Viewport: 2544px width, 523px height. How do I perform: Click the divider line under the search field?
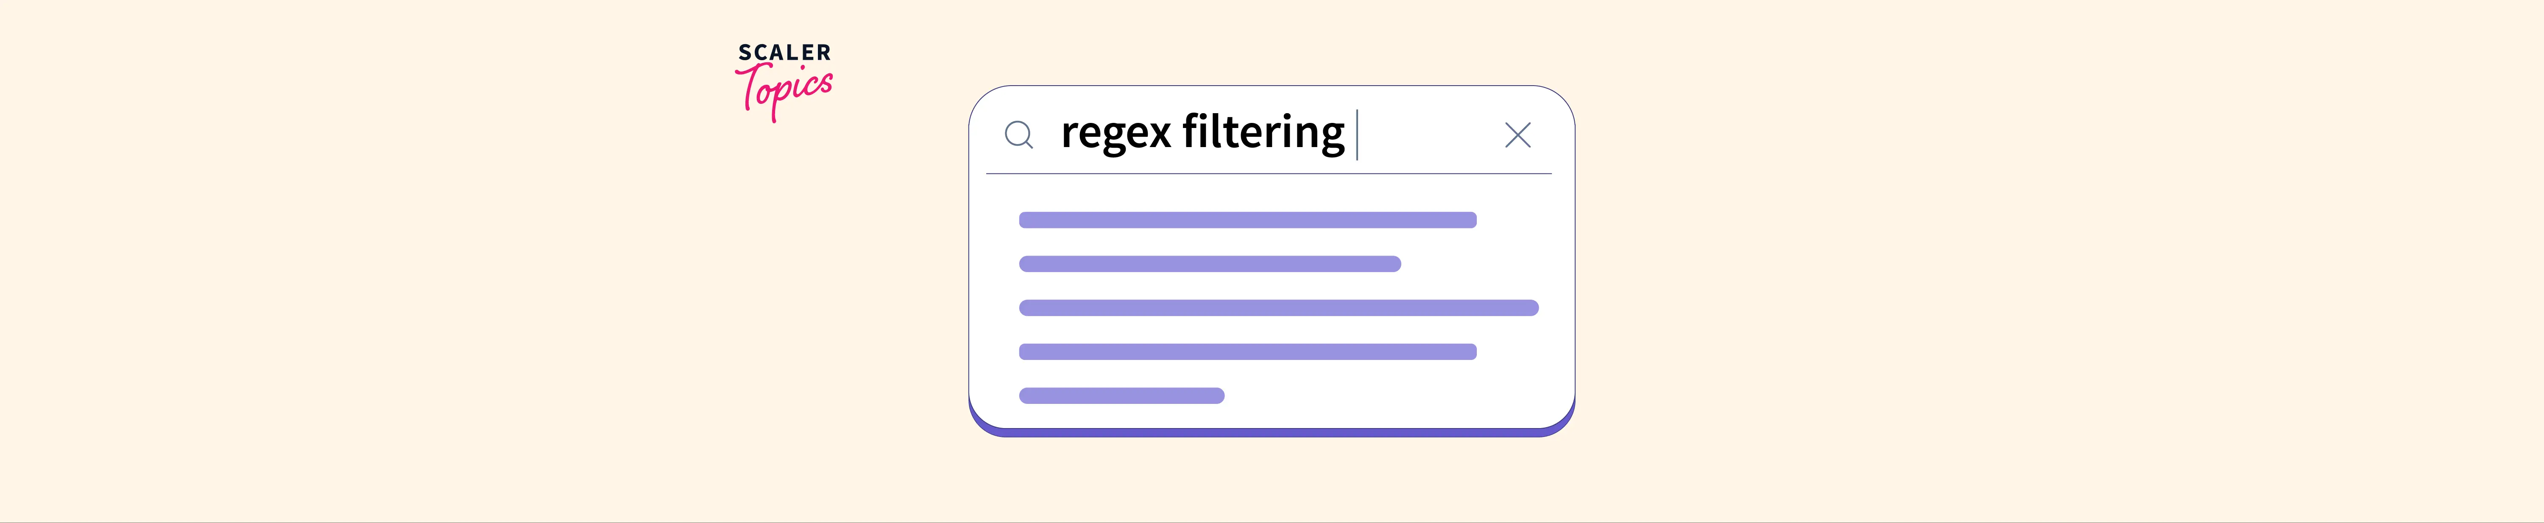click(x=1268, y=174)
